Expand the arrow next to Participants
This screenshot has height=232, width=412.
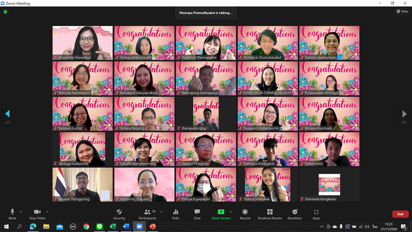[x=162, y=212]
